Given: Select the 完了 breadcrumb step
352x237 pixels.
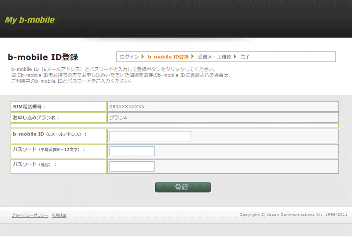Looking at the screenshot, I should 245,57.
